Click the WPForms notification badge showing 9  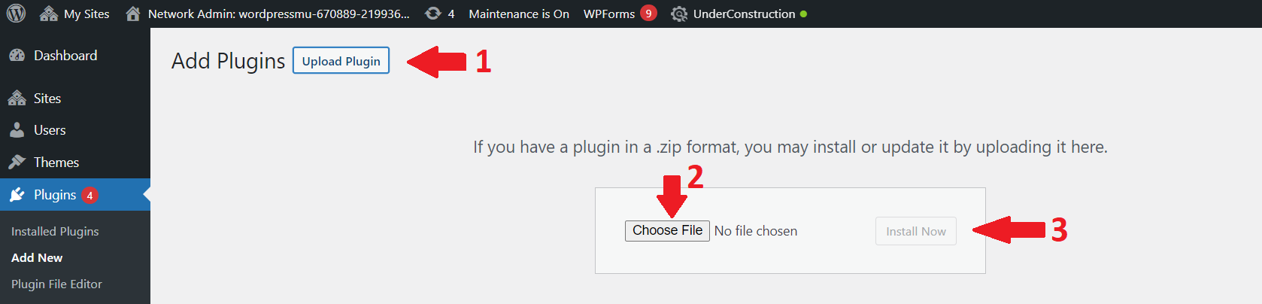[x=648, y=13]
